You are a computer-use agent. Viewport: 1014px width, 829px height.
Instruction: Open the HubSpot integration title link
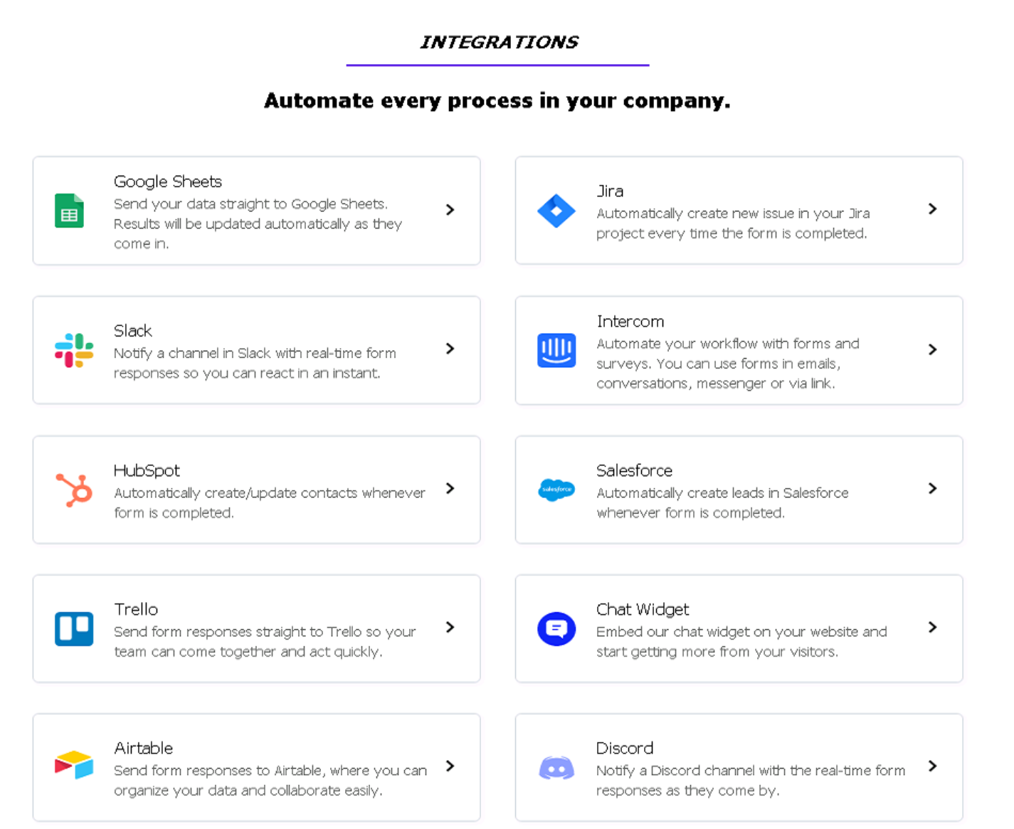point(147,470)
